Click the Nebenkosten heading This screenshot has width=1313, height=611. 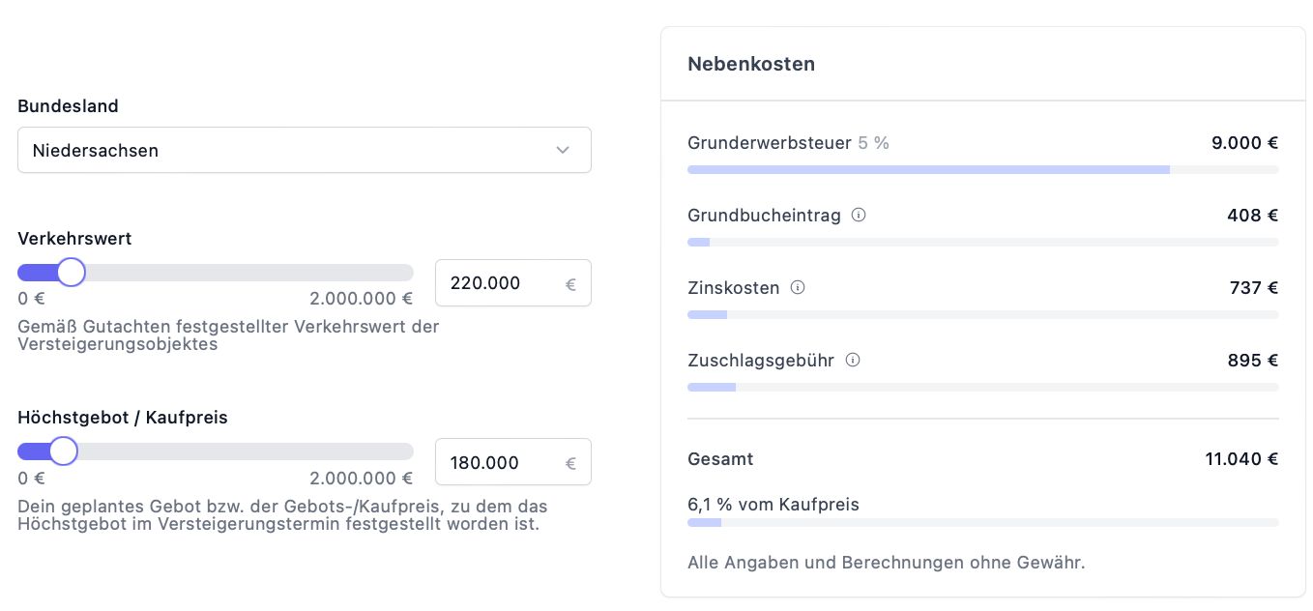(x=751, y=64)
